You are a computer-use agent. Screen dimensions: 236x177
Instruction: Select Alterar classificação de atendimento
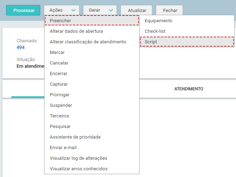[x=92, y=42]
